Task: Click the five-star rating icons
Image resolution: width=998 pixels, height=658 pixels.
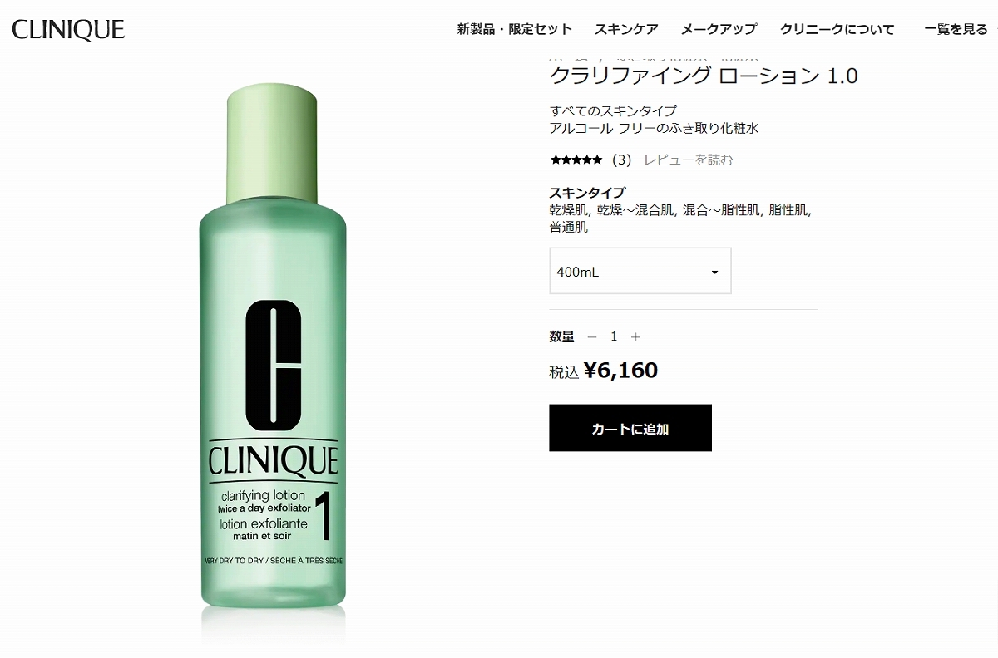Action: pos(576,160)
